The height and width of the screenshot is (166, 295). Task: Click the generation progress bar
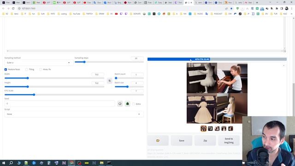pyautogui.click(x=217, y=59)
